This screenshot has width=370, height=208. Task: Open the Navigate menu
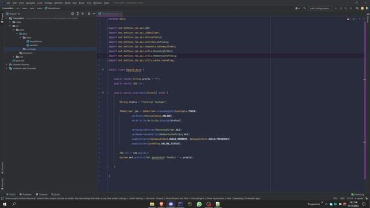pos(31,3)
